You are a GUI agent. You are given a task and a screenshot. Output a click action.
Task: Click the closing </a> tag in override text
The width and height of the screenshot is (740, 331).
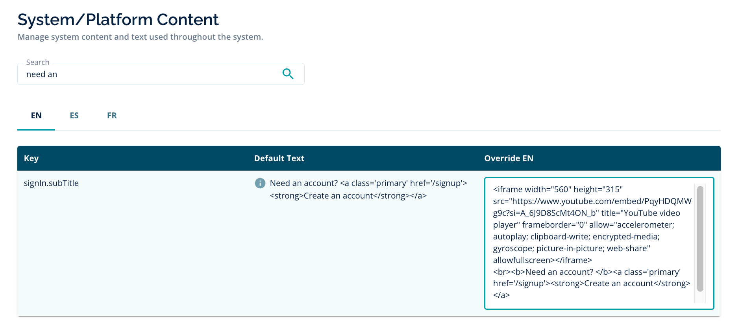pyautogui.click(x=501, y=295)
